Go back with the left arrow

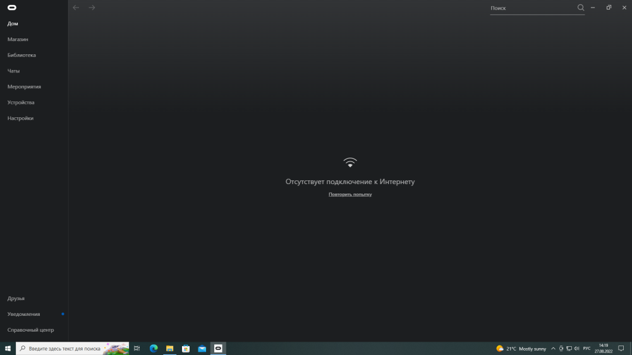[x=76, y=8]
